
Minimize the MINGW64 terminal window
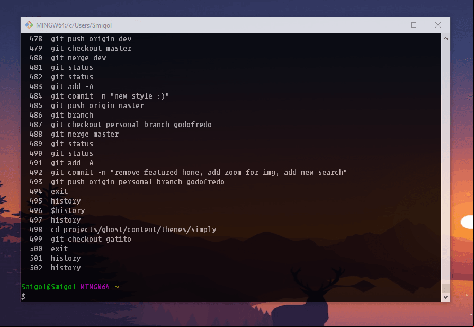click(x=390, y=25)
